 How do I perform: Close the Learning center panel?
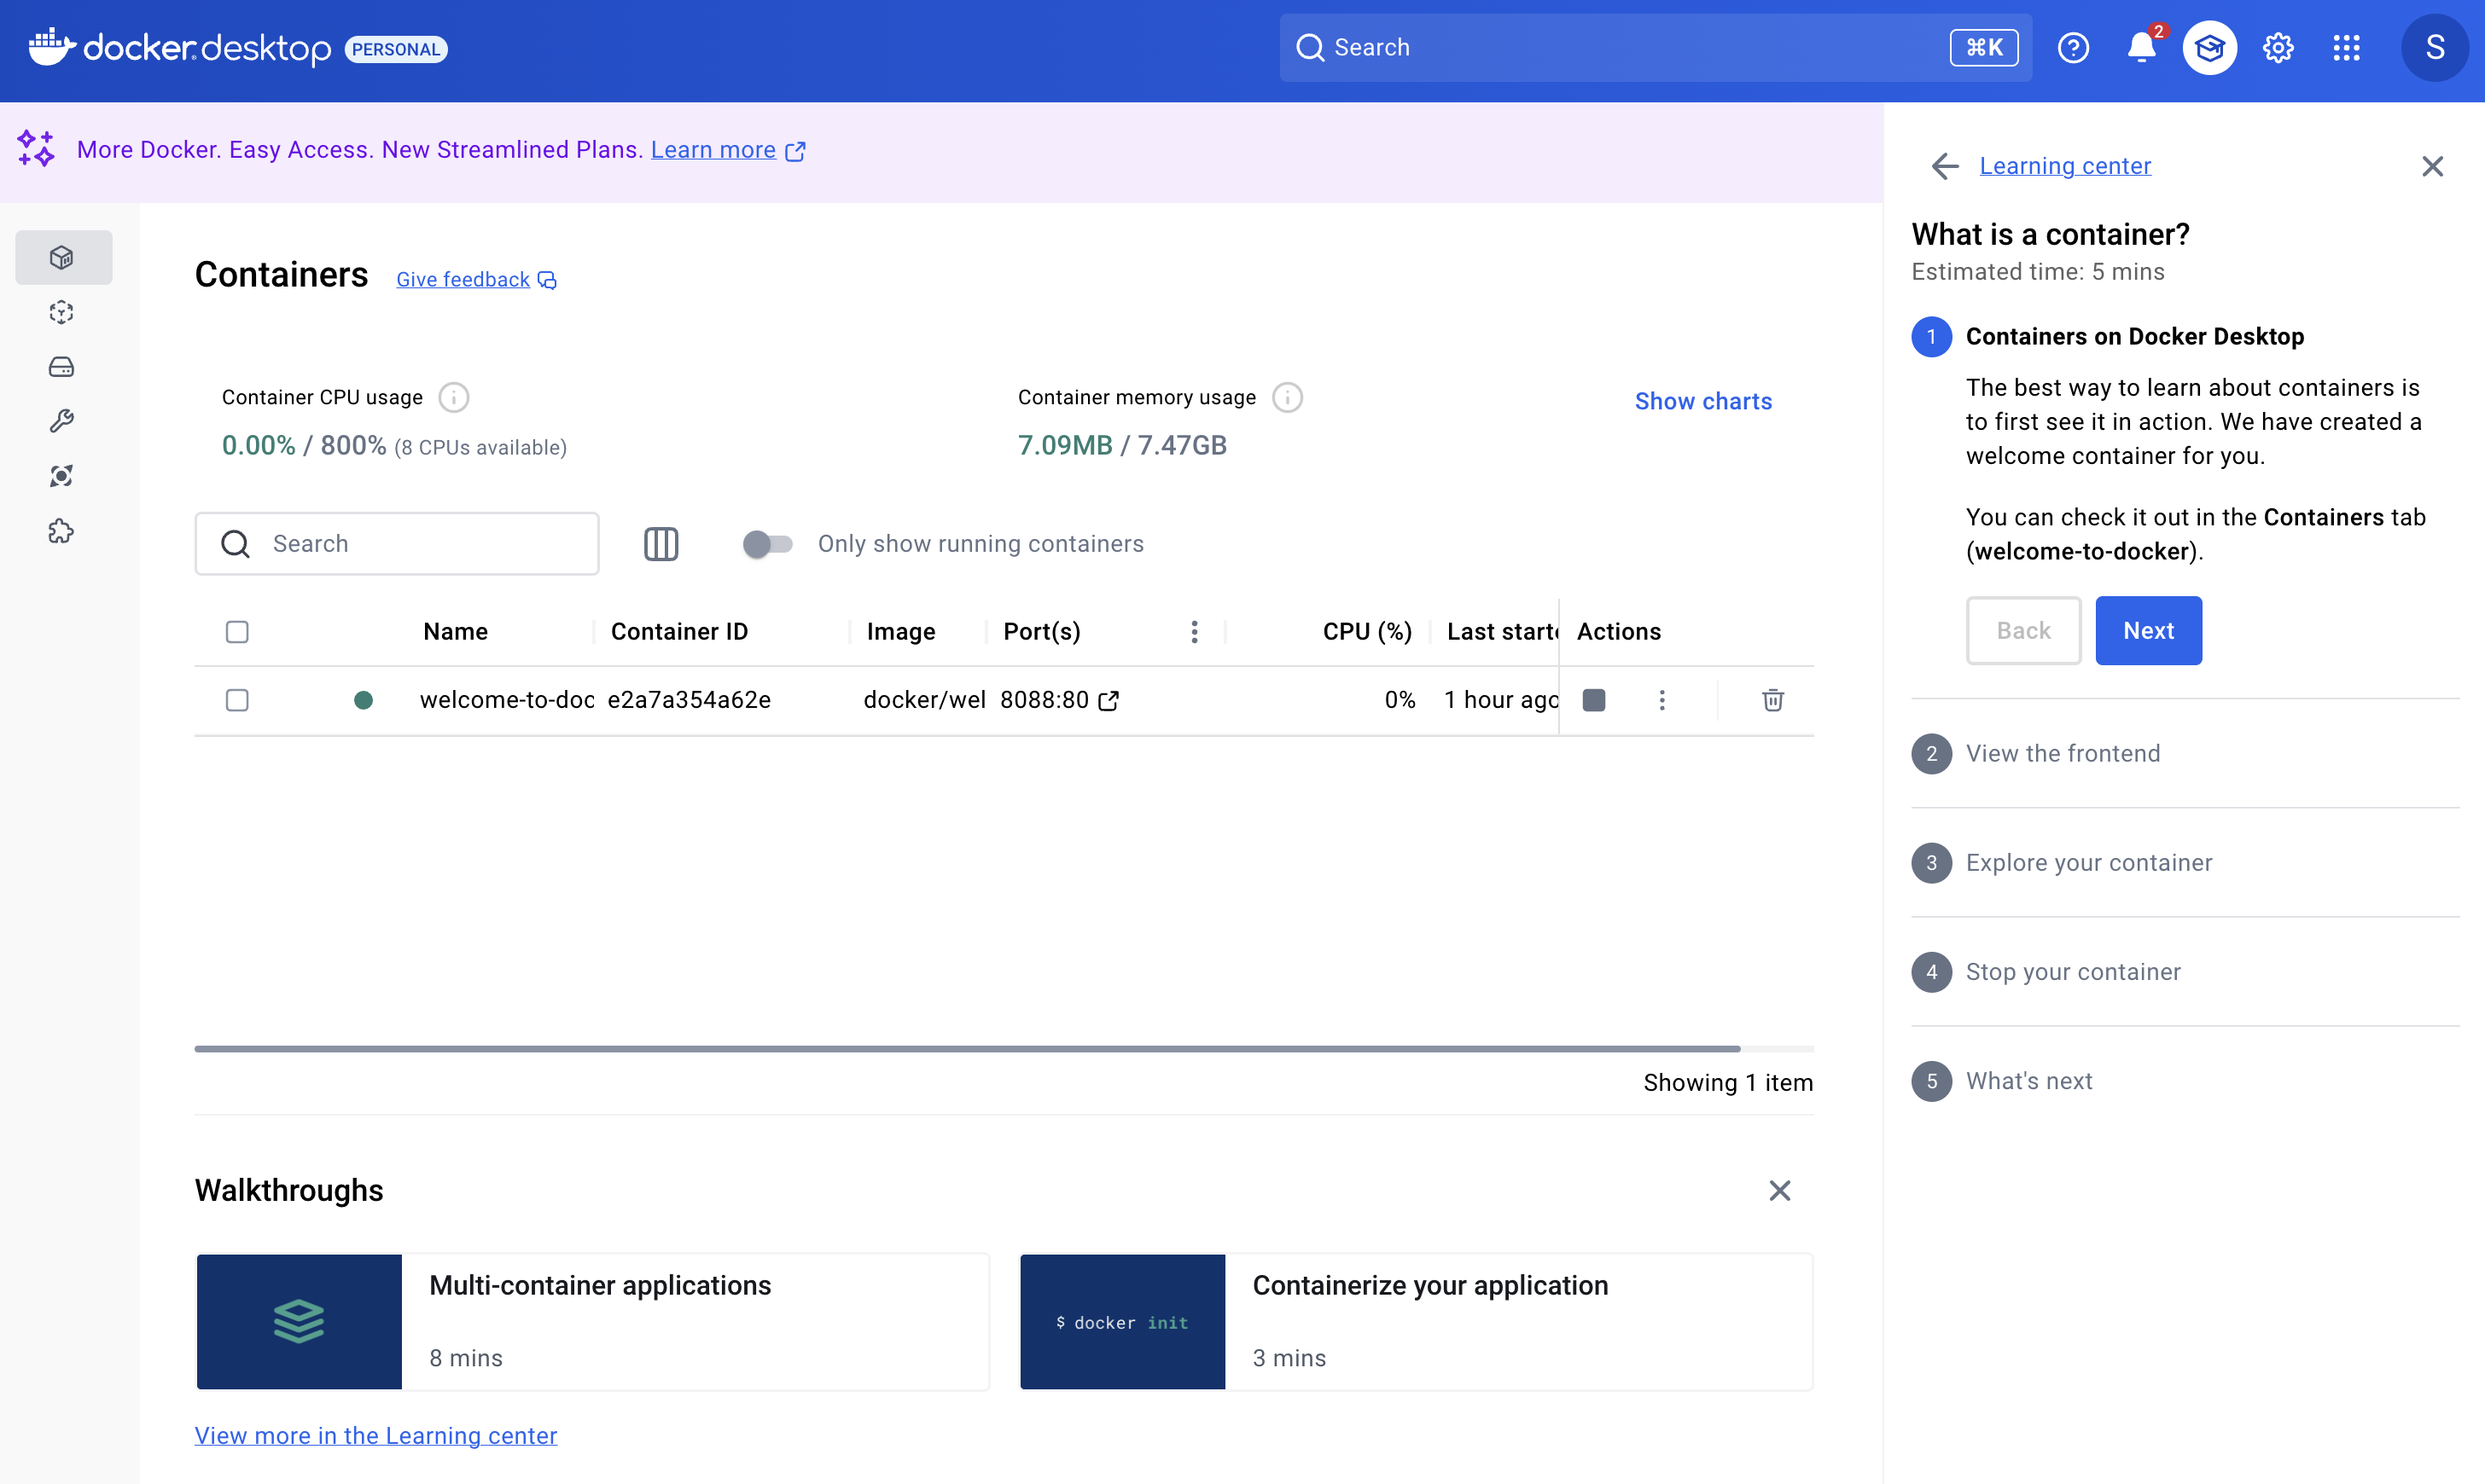pyautogui.click(x=2432, y=166)
